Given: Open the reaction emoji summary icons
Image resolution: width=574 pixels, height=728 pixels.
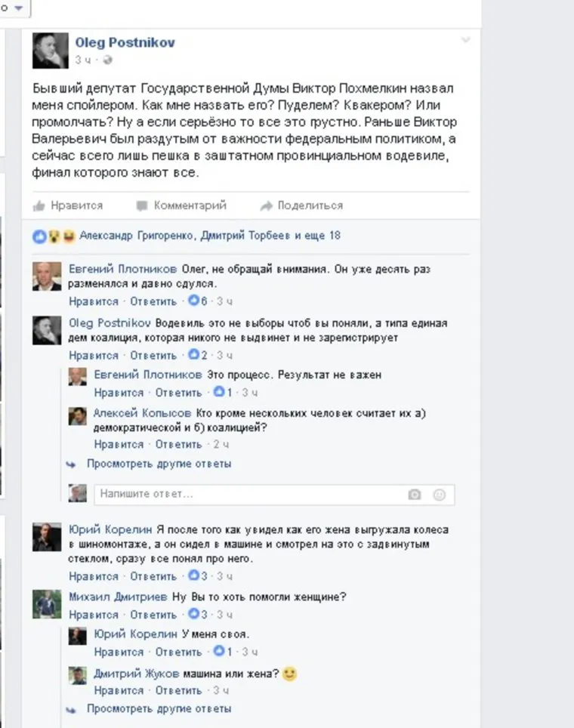Looking at the screenshot, I should coord(54,236).
